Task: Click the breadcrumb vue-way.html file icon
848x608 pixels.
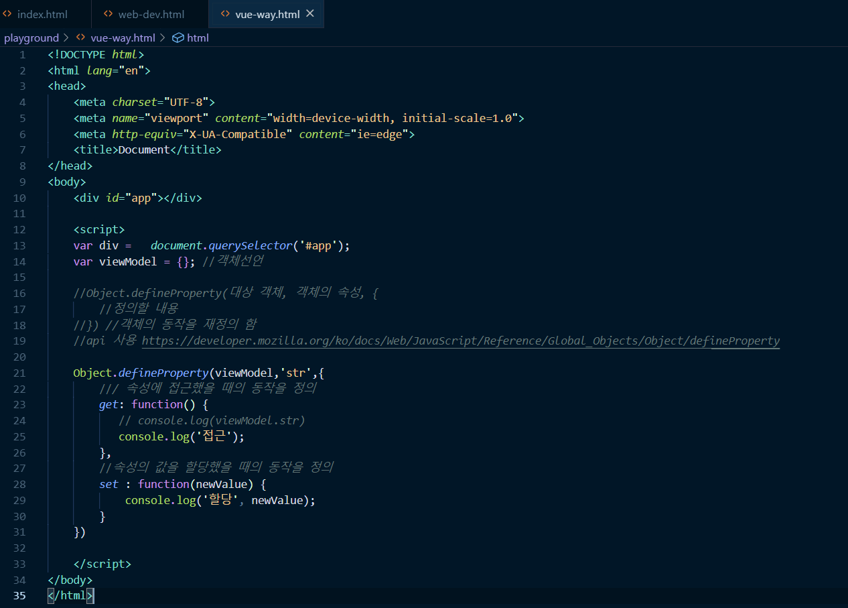Action: pyautogui.click(x=80, y=38)
